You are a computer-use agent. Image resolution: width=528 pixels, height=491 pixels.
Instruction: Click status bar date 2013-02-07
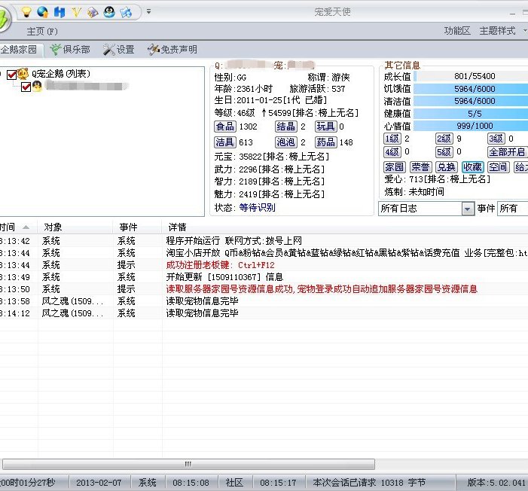tap(99, 483)
